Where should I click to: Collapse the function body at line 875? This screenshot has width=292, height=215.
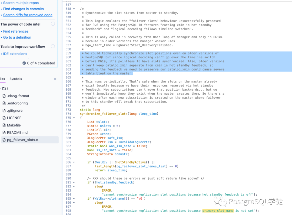click(74, 118)
